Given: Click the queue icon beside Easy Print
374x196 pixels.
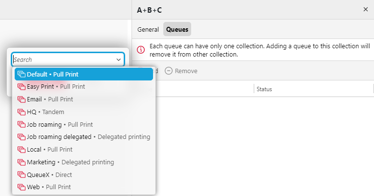Looking at the screenshot, I should [x=21, y=87].
